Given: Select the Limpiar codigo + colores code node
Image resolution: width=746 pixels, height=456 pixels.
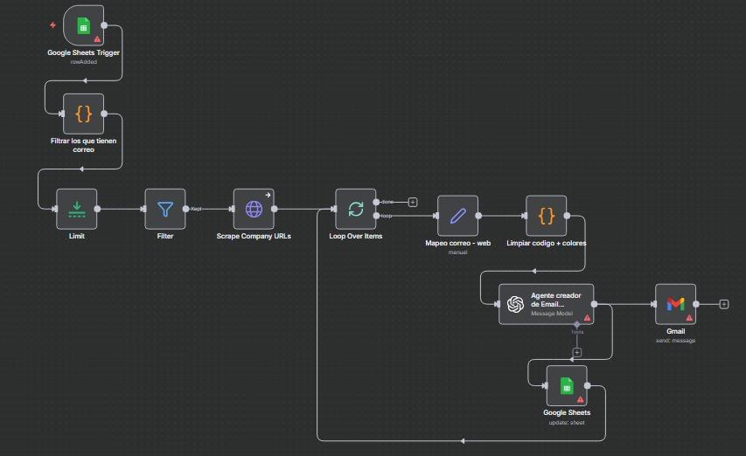Looking at the screenshot, I should coord(546,215).
